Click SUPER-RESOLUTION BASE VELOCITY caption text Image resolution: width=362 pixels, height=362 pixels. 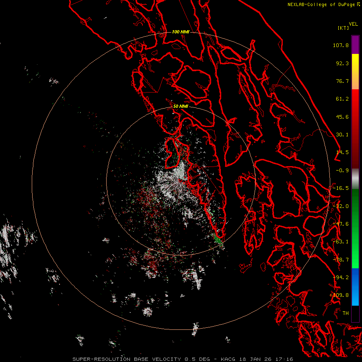point(127,359)
